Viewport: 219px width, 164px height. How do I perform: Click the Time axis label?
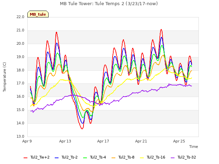194,147
